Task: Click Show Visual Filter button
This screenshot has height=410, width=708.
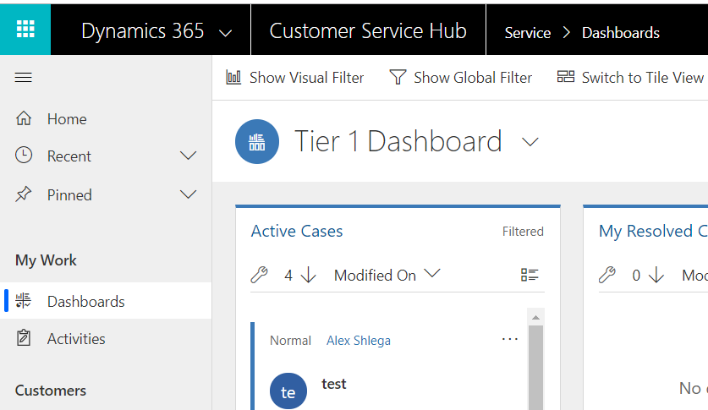Action: [x=295, y=78]
